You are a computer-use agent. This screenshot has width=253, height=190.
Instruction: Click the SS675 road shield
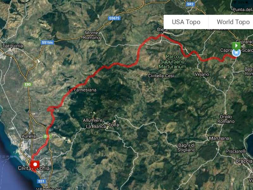pyautogui.click(x=114, y=18)
